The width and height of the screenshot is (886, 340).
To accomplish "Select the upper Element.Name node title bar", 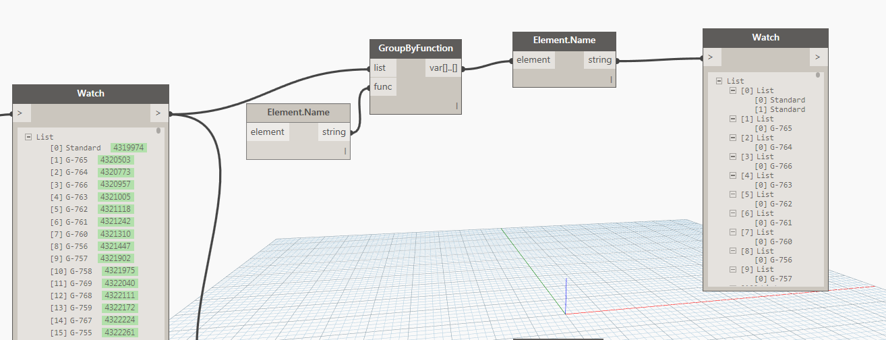I will (x=564, y=40).
